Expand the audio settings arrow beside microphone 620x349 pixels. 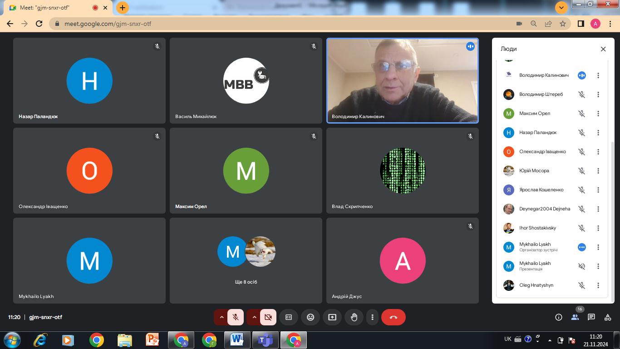coord(221,317)
